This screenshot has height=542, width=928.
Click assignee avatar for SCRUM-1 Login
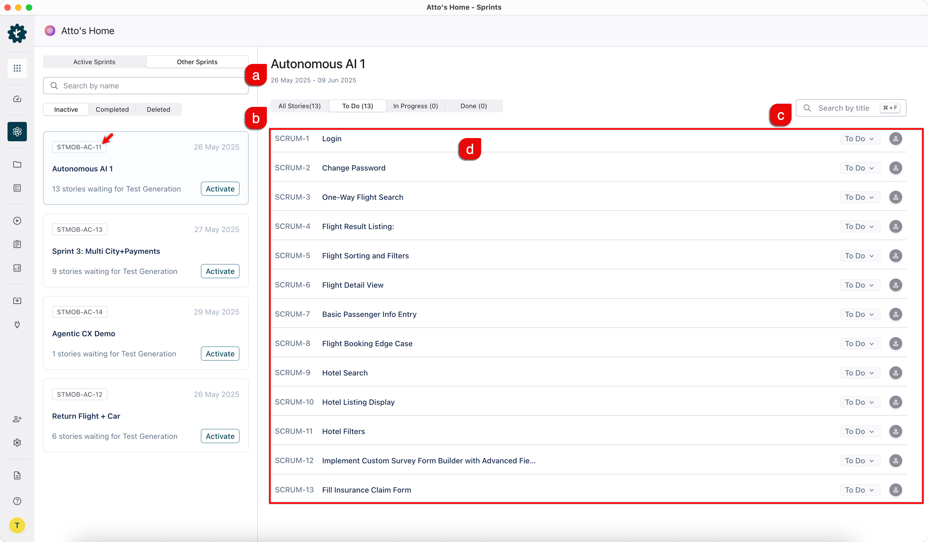895,139
